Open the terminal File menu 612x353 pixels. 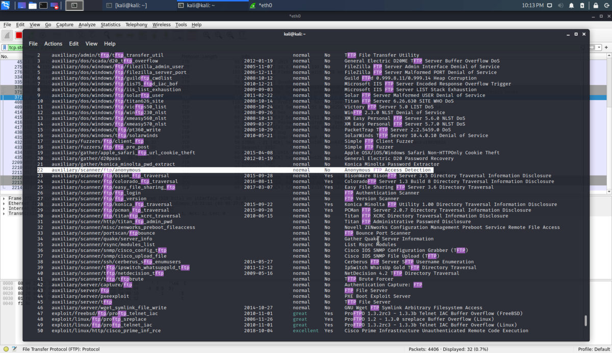point(33,44)
